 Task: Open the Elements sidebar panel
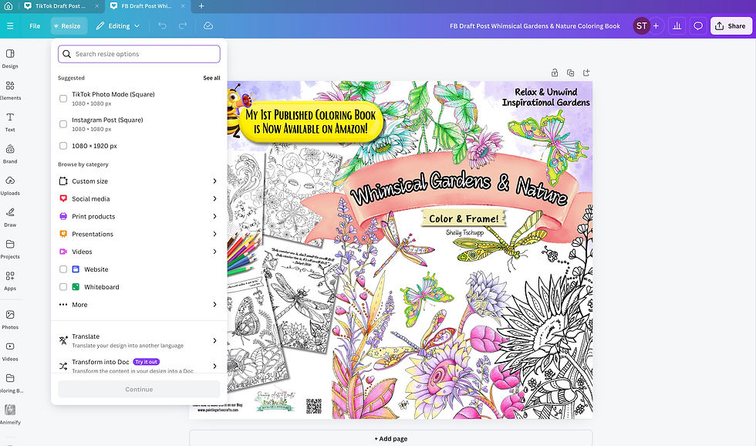[9, 90]
